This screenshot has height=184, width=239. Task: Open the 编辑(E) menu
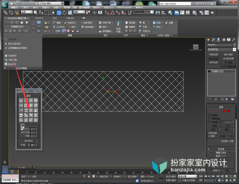click(x=14, y=7)
